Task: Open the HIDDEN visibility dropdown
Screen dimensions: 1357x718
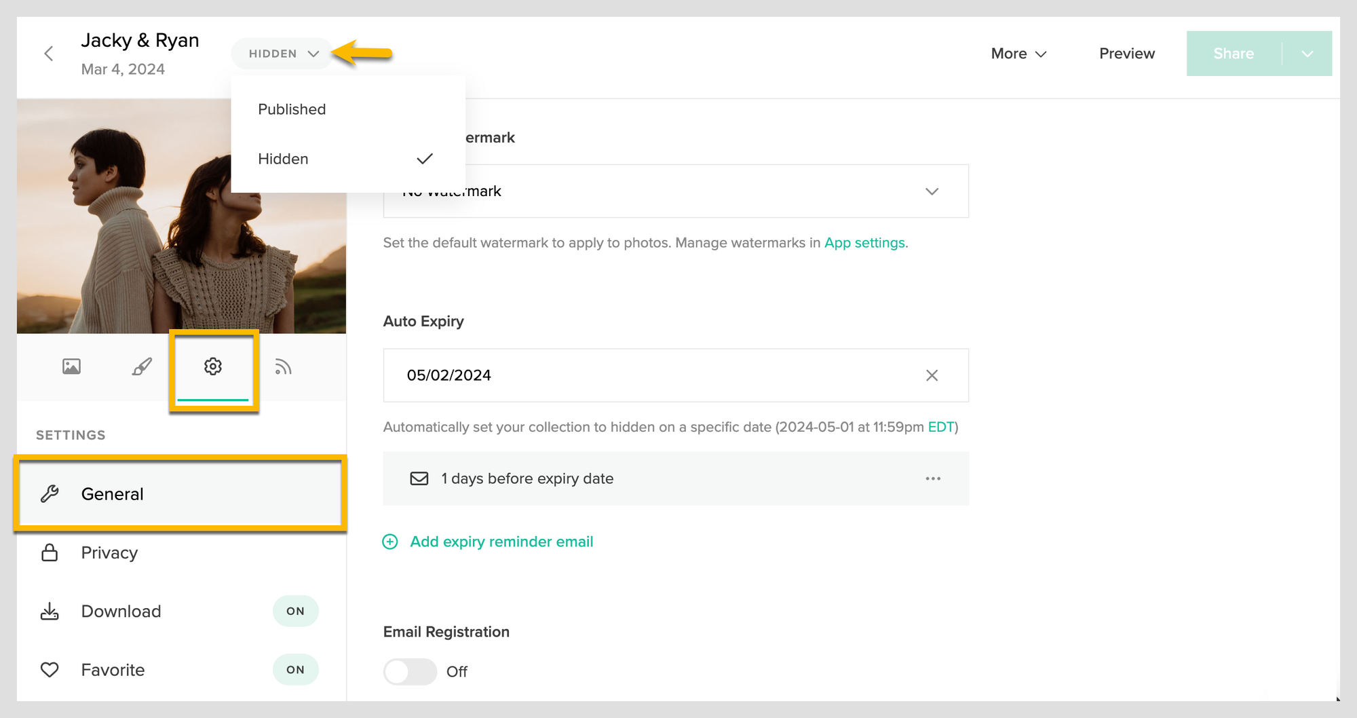Action: [281, 53]
